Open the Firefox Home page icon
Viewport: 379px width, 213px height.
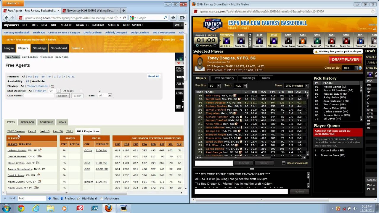[x=173, y=18]
